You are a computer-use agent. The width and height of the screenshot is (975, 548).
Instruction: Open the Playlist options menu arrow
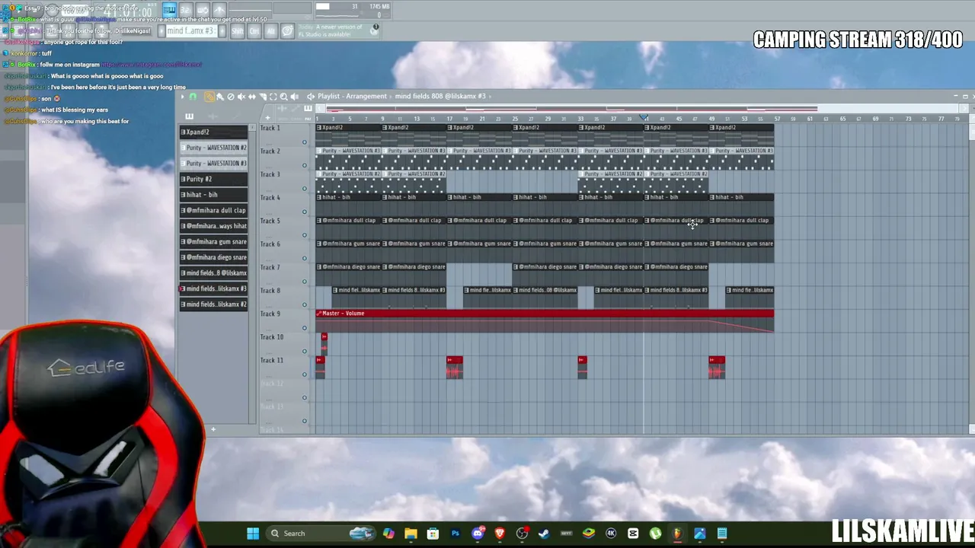pos(183,97)
